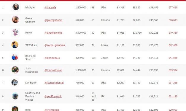186x111 pixels.
Task: Open the @greceghanem profile link
Action: pos(53,20)
